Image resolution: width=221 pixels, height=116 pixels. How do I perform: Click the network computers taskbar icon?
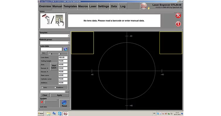click(x=54, y=113)
